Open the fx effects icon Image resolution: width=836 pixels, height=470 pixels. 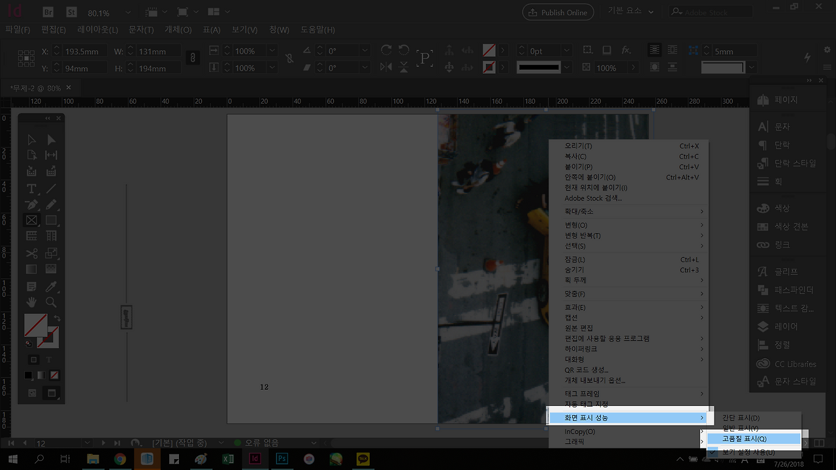(x=626, y=50)
